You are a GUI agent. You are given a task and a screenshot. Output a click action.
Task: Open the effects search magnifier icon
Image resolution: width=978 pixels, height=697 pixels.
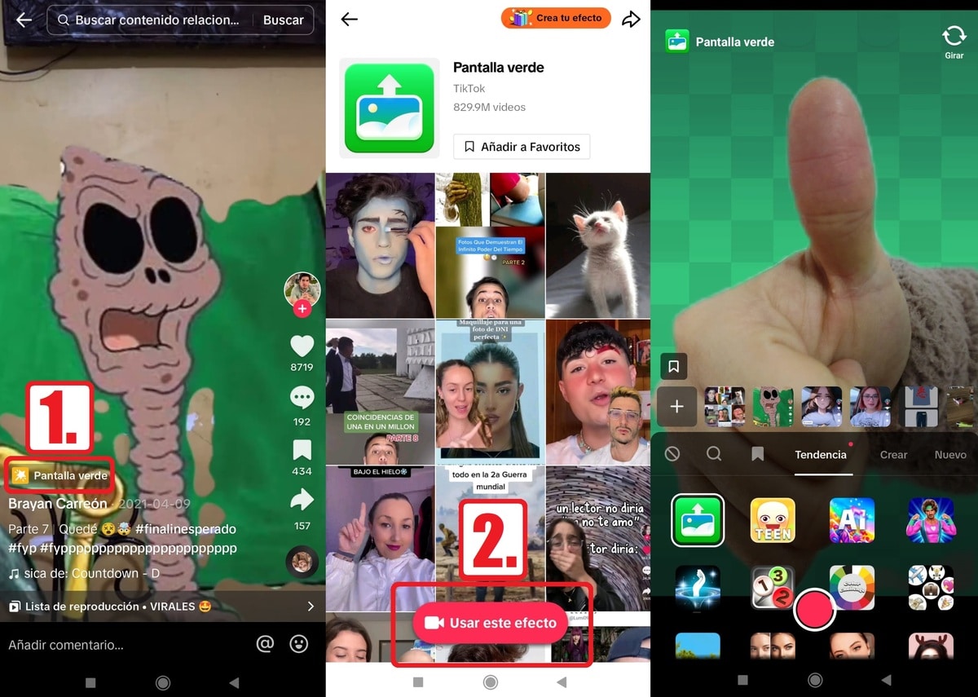tap(714, 454)
